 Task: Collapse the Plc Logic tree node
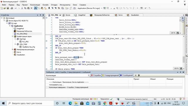(7, 23)
